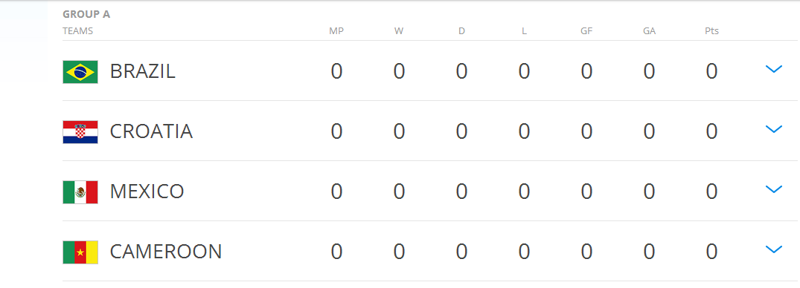
Task: Click the Pts column header
Action: click(711, 31)
